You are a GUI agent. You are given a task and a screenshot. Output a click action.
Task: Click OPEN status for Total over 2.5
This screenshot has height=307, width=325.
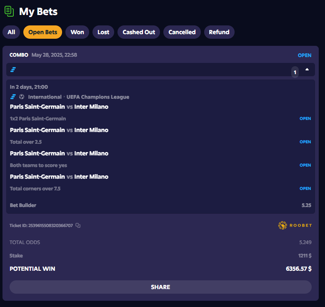pos(305,142)
